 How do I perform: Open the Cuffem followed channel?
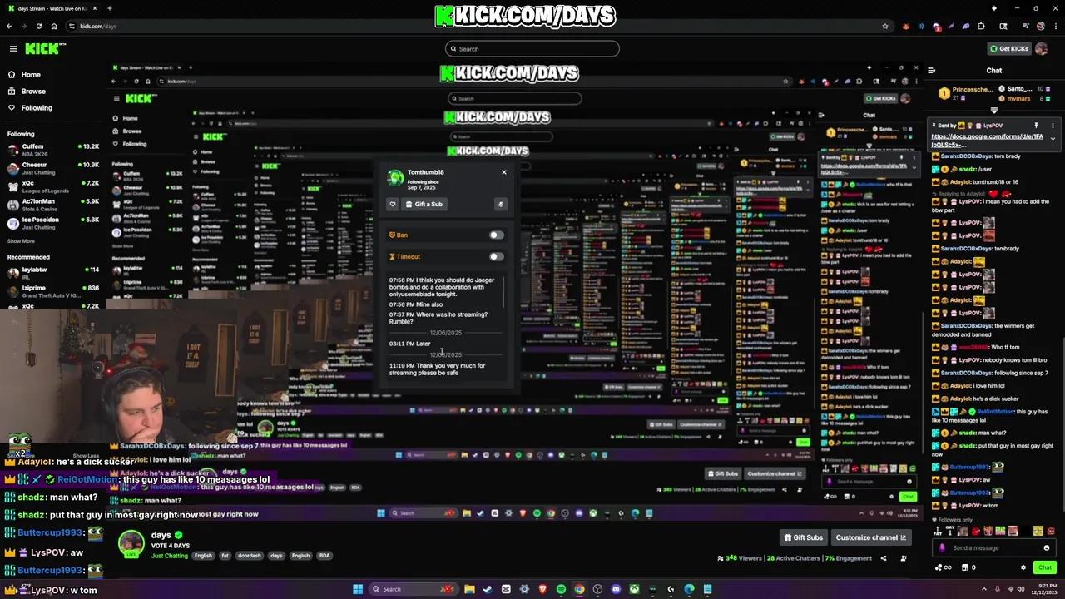click(x=53, y=150)
